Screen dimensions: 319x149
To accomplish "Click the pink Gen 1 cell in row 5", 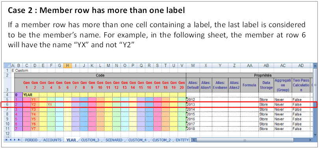I will [x=27, y=100].
